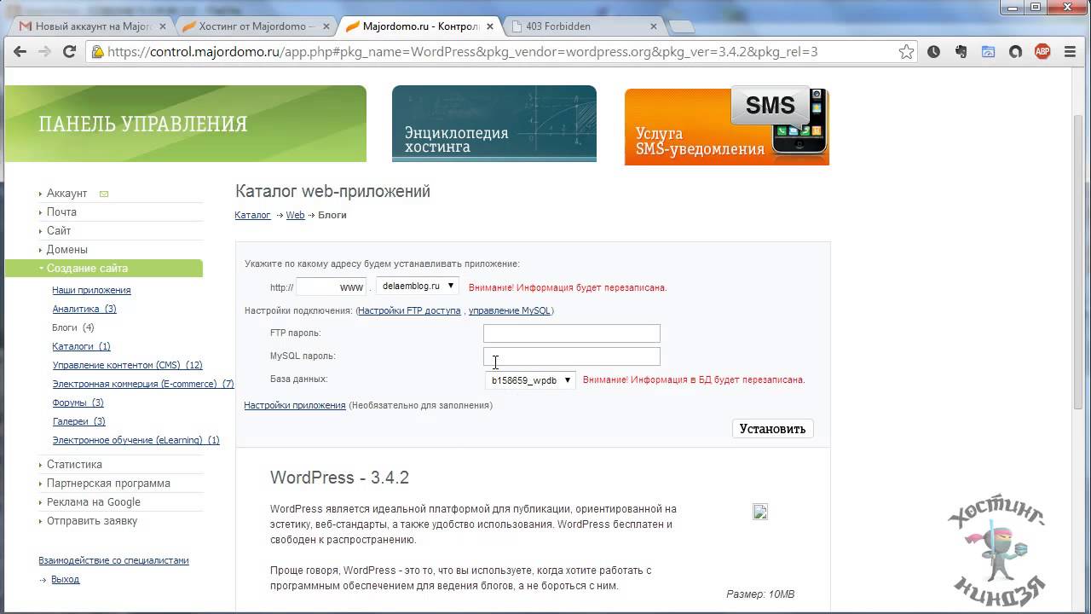1091x614 pixels.
Task: Click the Установить button
Action: coord(773,429)
